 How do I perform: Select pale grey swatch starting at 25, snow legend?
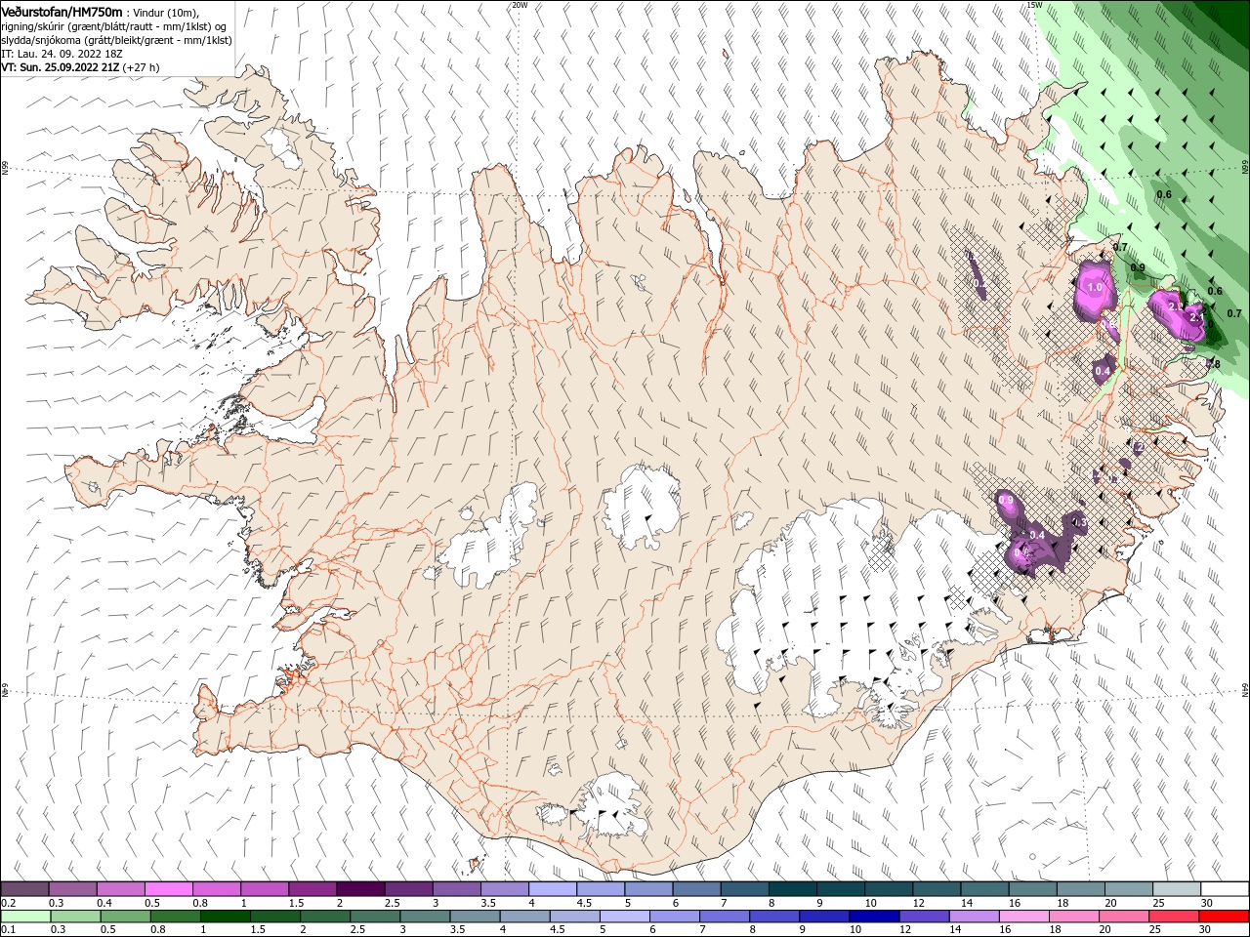point(1177,889)
